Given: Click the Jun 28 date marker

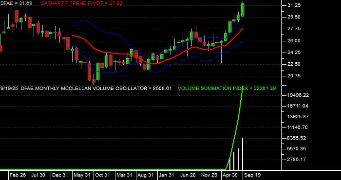Looking at the screenshot, I should click(188, 175).
